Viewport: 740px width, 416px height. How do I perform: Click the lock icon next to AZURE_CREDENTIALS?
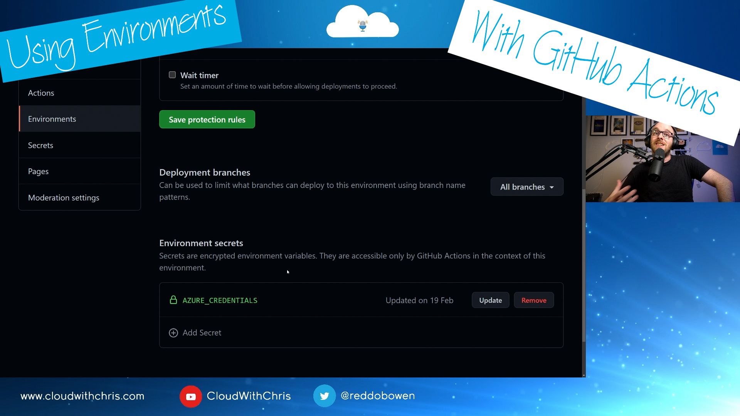(174, 300)
